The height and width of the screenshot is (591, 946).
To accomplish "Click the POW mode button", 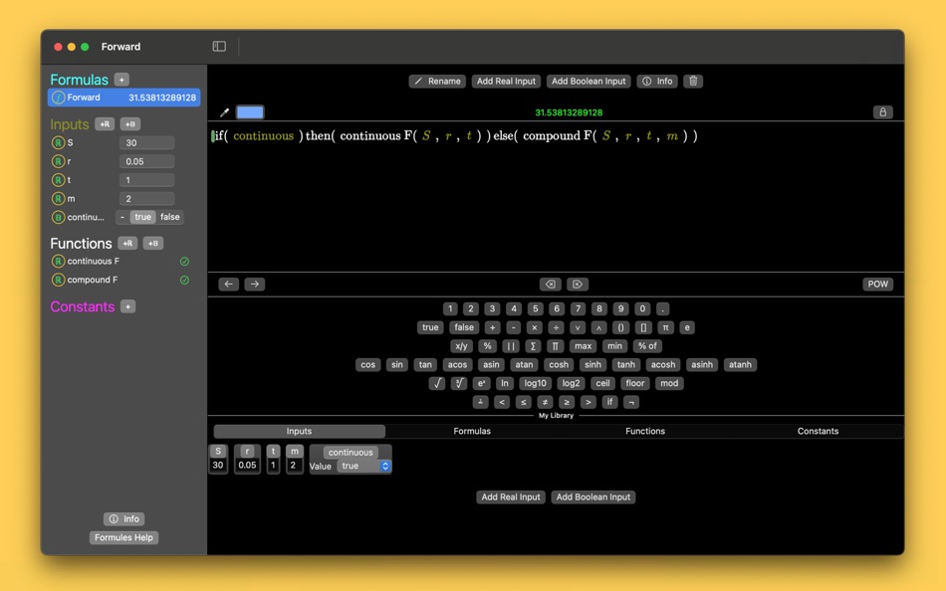I will (x=878, y=284).
